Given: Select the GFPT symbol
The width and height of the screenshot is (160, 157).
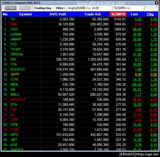Looking at the screenshot, I should tap(15, 75).
